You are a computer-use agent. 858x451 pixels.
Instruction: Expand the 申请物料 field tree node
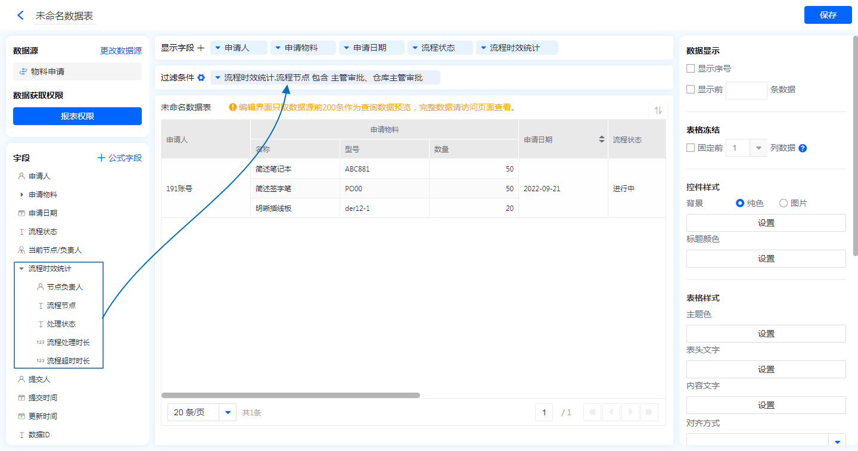coord(22,195)
